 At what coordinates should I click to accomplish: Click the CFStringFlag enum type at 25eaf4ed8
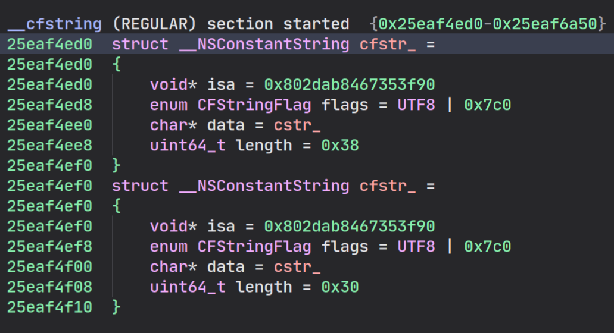click(x=254, y=105)
